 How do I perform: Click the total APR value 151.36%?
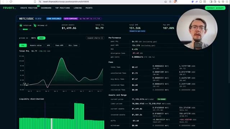pyautogui.click(x=135, y=28)
